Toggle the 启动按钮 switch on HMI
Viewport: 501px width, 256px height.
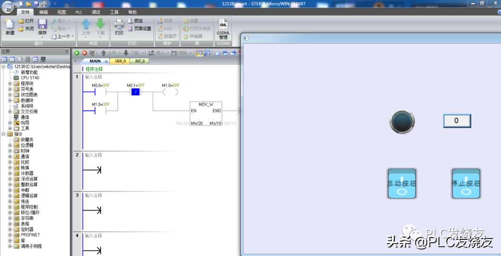coord(402,184)
